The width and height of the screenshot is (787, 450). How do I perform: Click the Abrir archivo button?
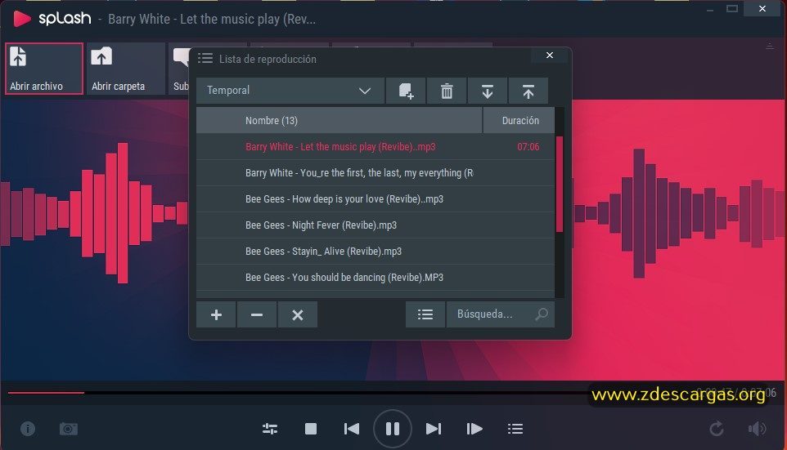coord(44,69)
